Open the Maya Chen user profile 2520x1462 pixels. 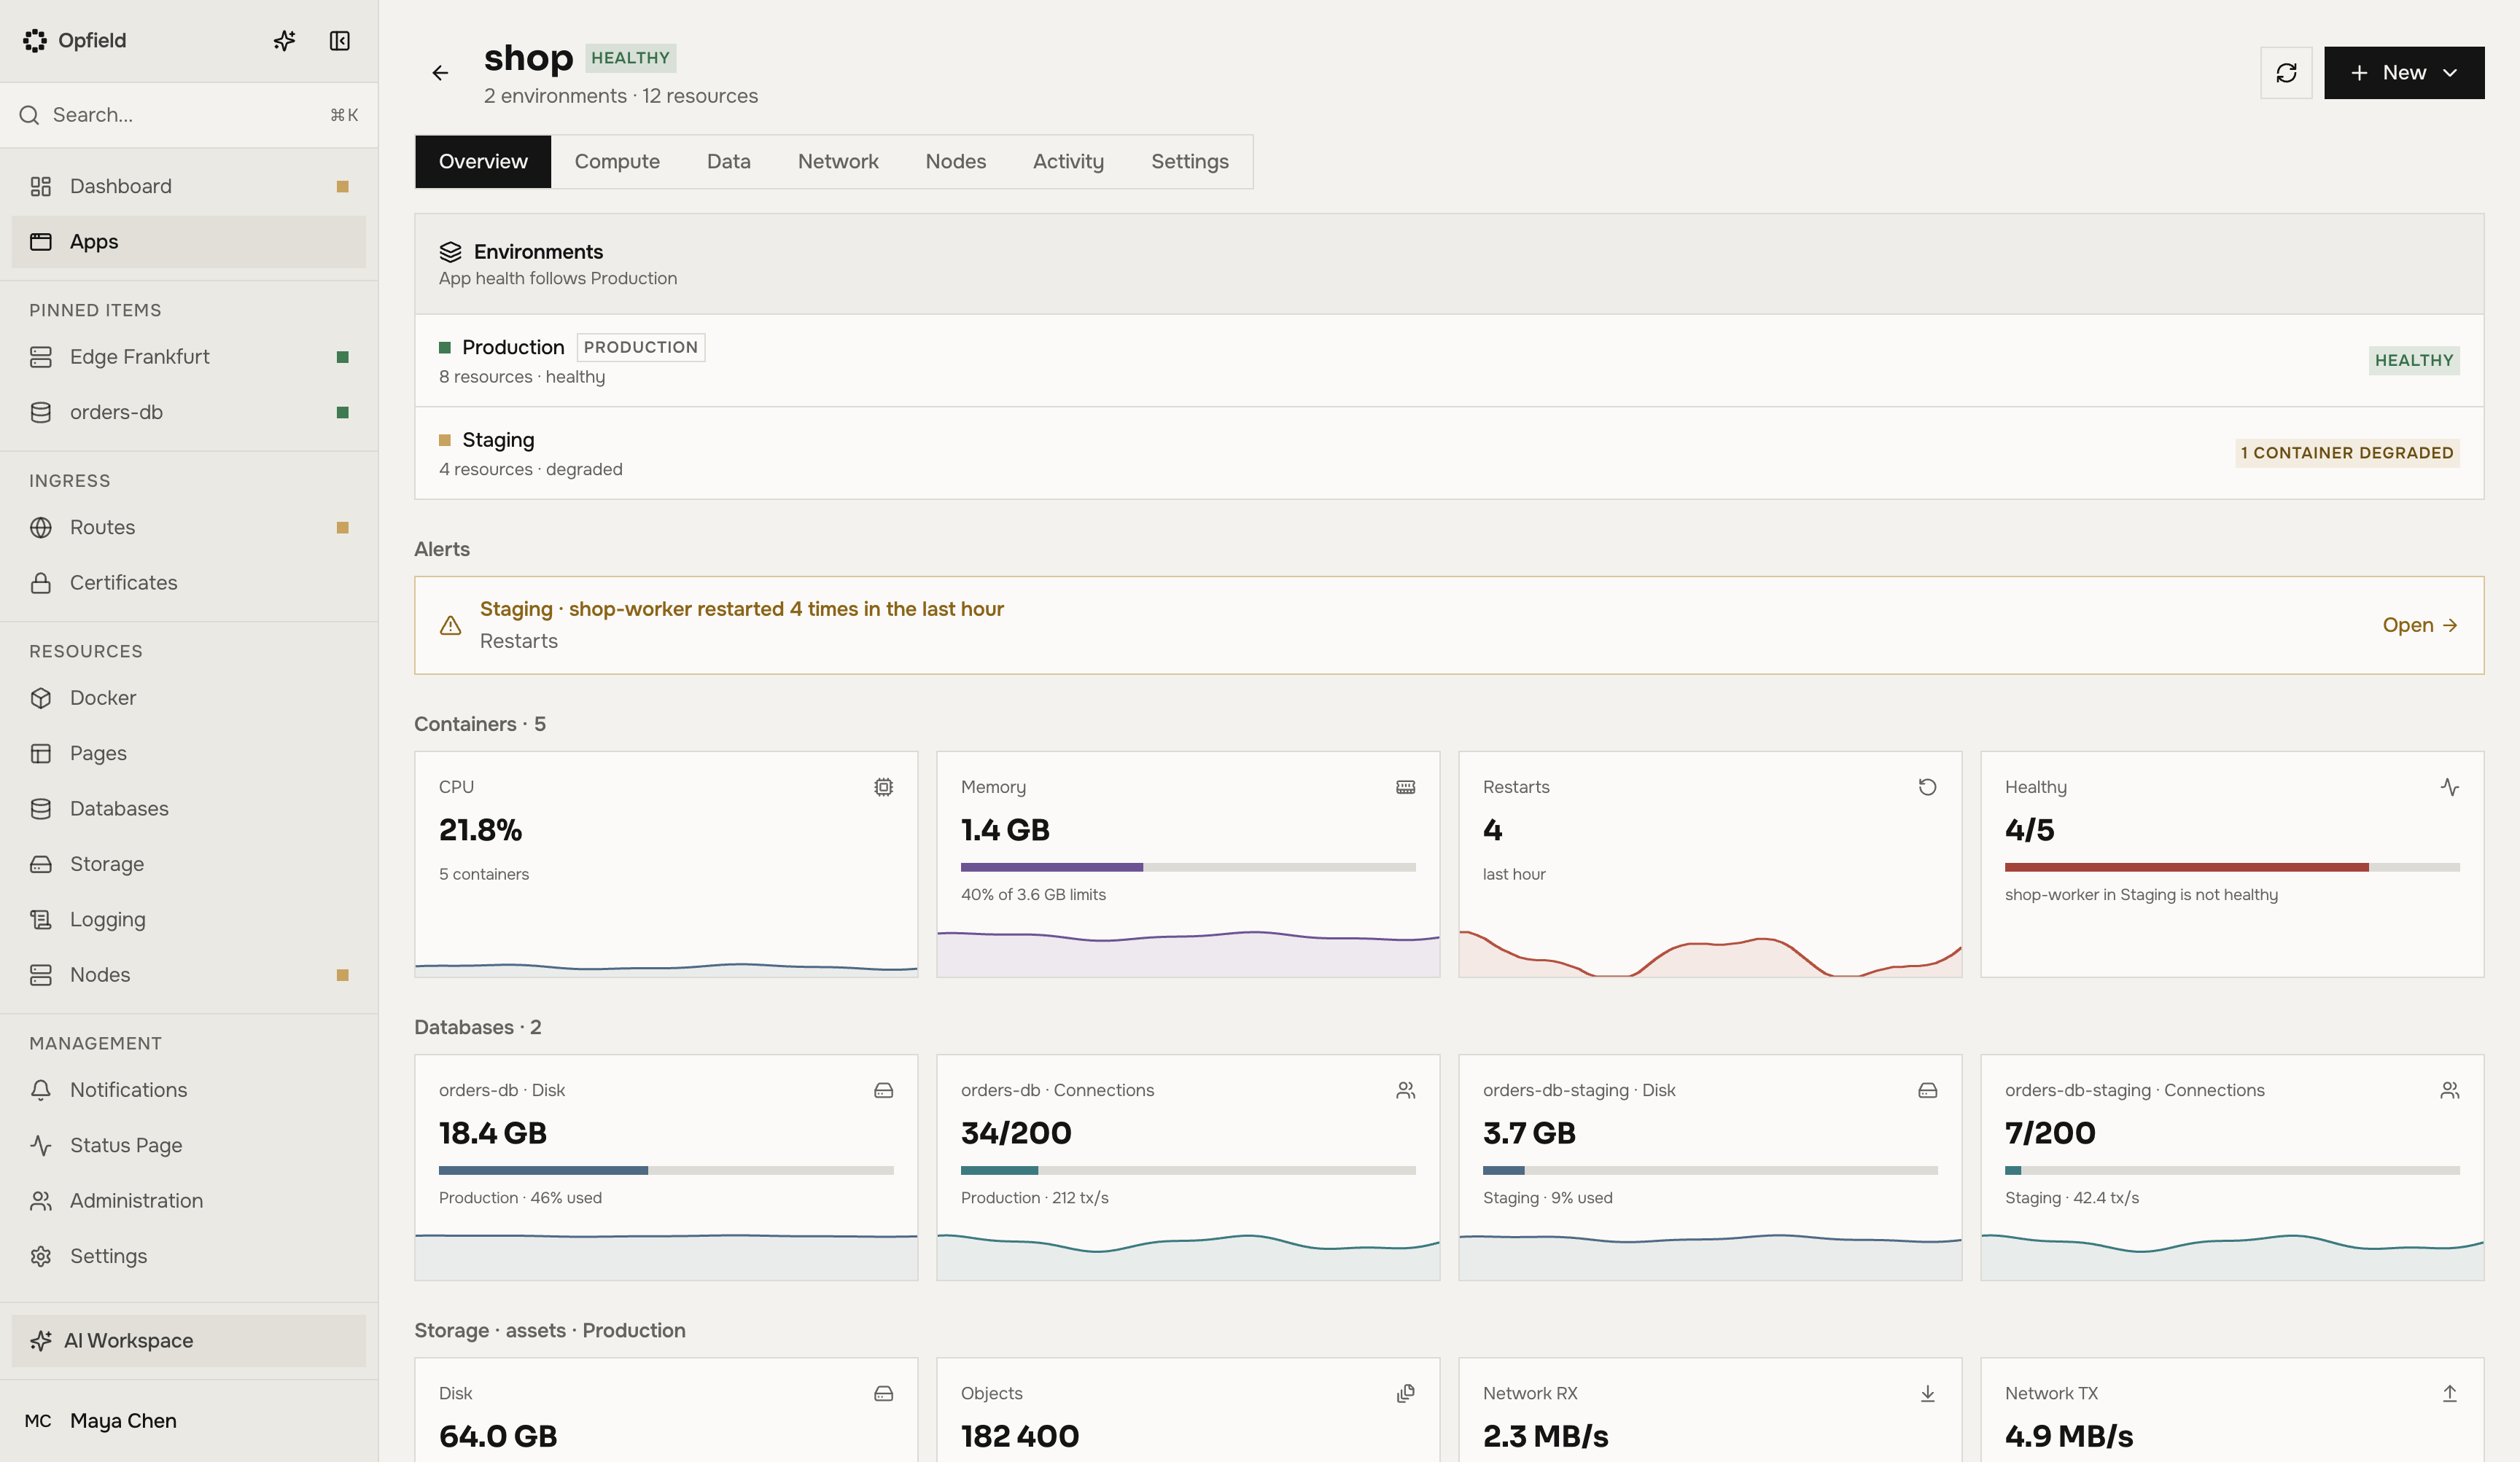point(189,1420)
